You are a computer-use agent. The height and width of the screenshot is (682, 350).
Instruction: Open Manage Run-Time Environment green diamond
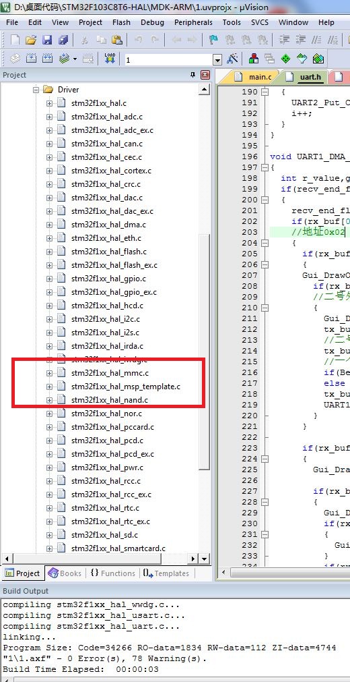286,58
